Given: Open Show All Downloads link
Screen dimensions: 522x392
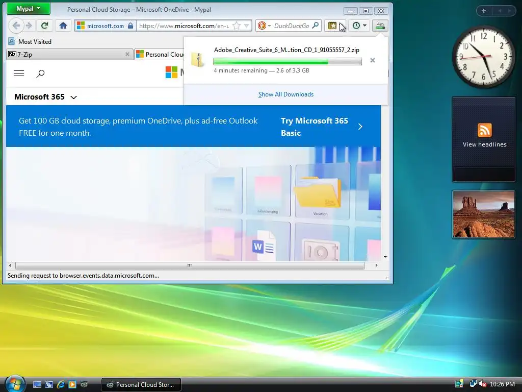Looking at the screenshot, I should coord(286,94).
